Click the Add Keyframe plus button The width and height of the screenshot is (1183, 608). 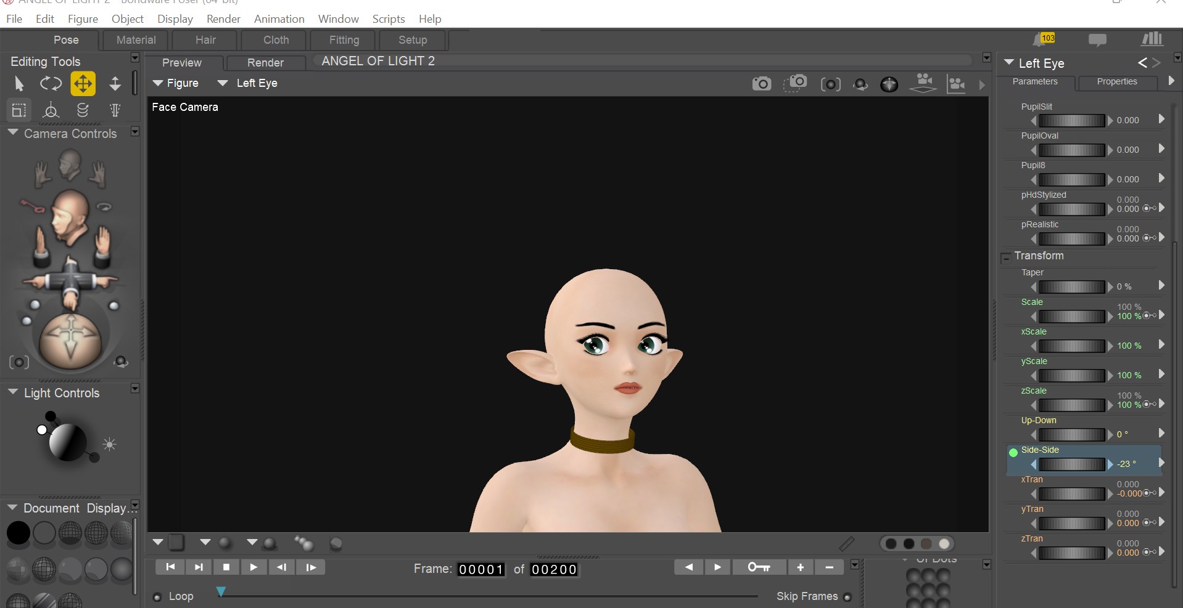point(801,567)
